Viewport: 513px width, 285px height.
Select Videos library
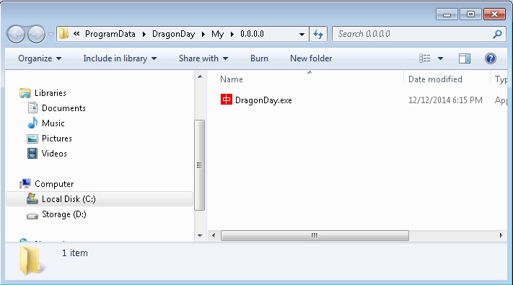coord(54,154)
